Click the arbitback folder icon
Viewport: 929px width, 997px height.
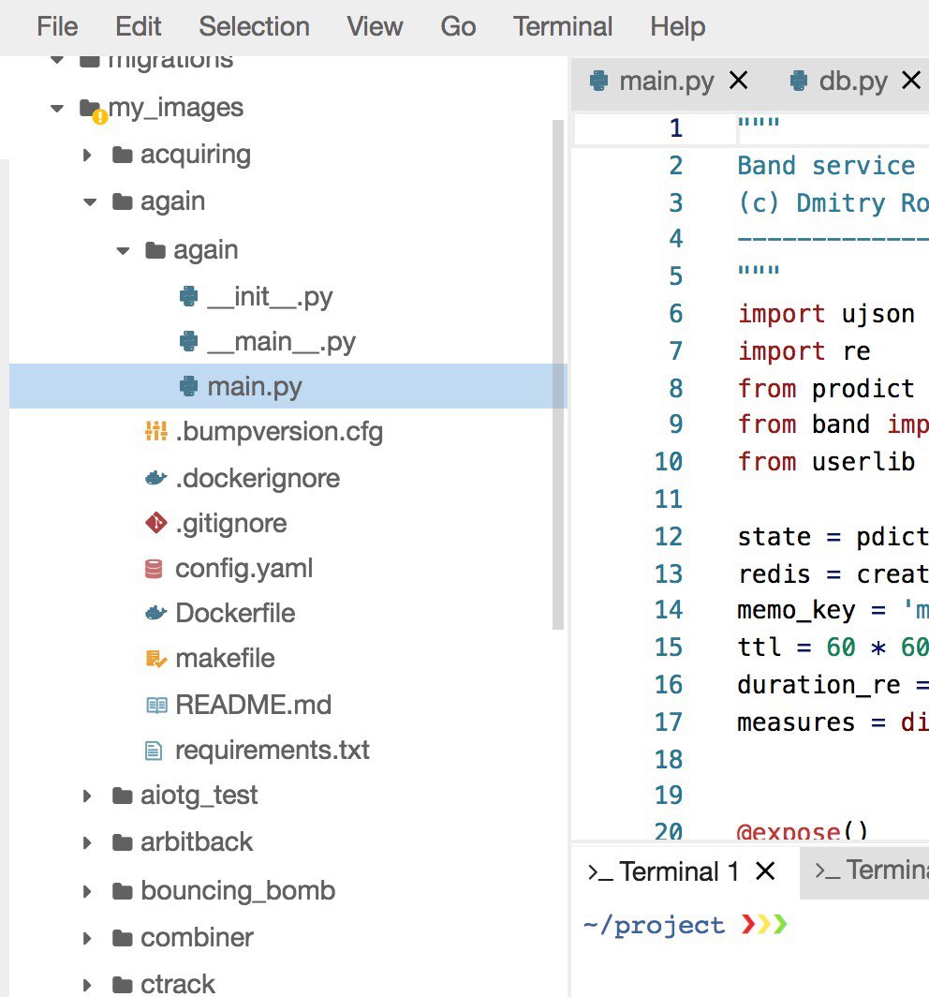(122, 842)
